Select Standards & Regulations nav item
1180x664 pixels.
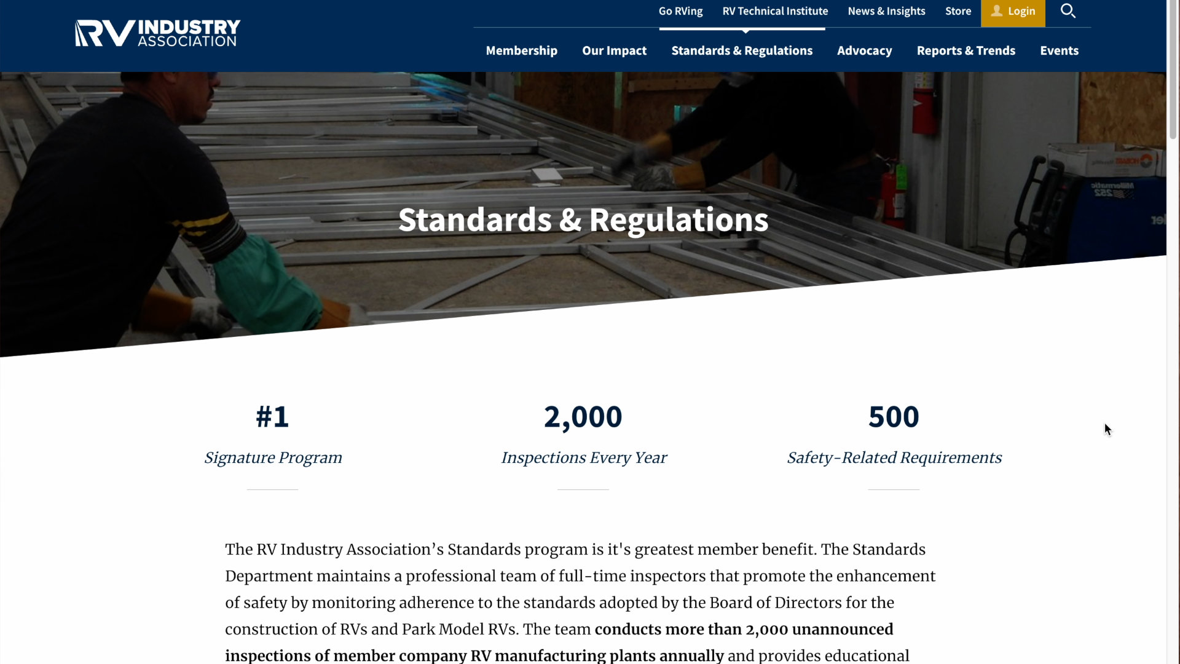click(x=742, y=50)
